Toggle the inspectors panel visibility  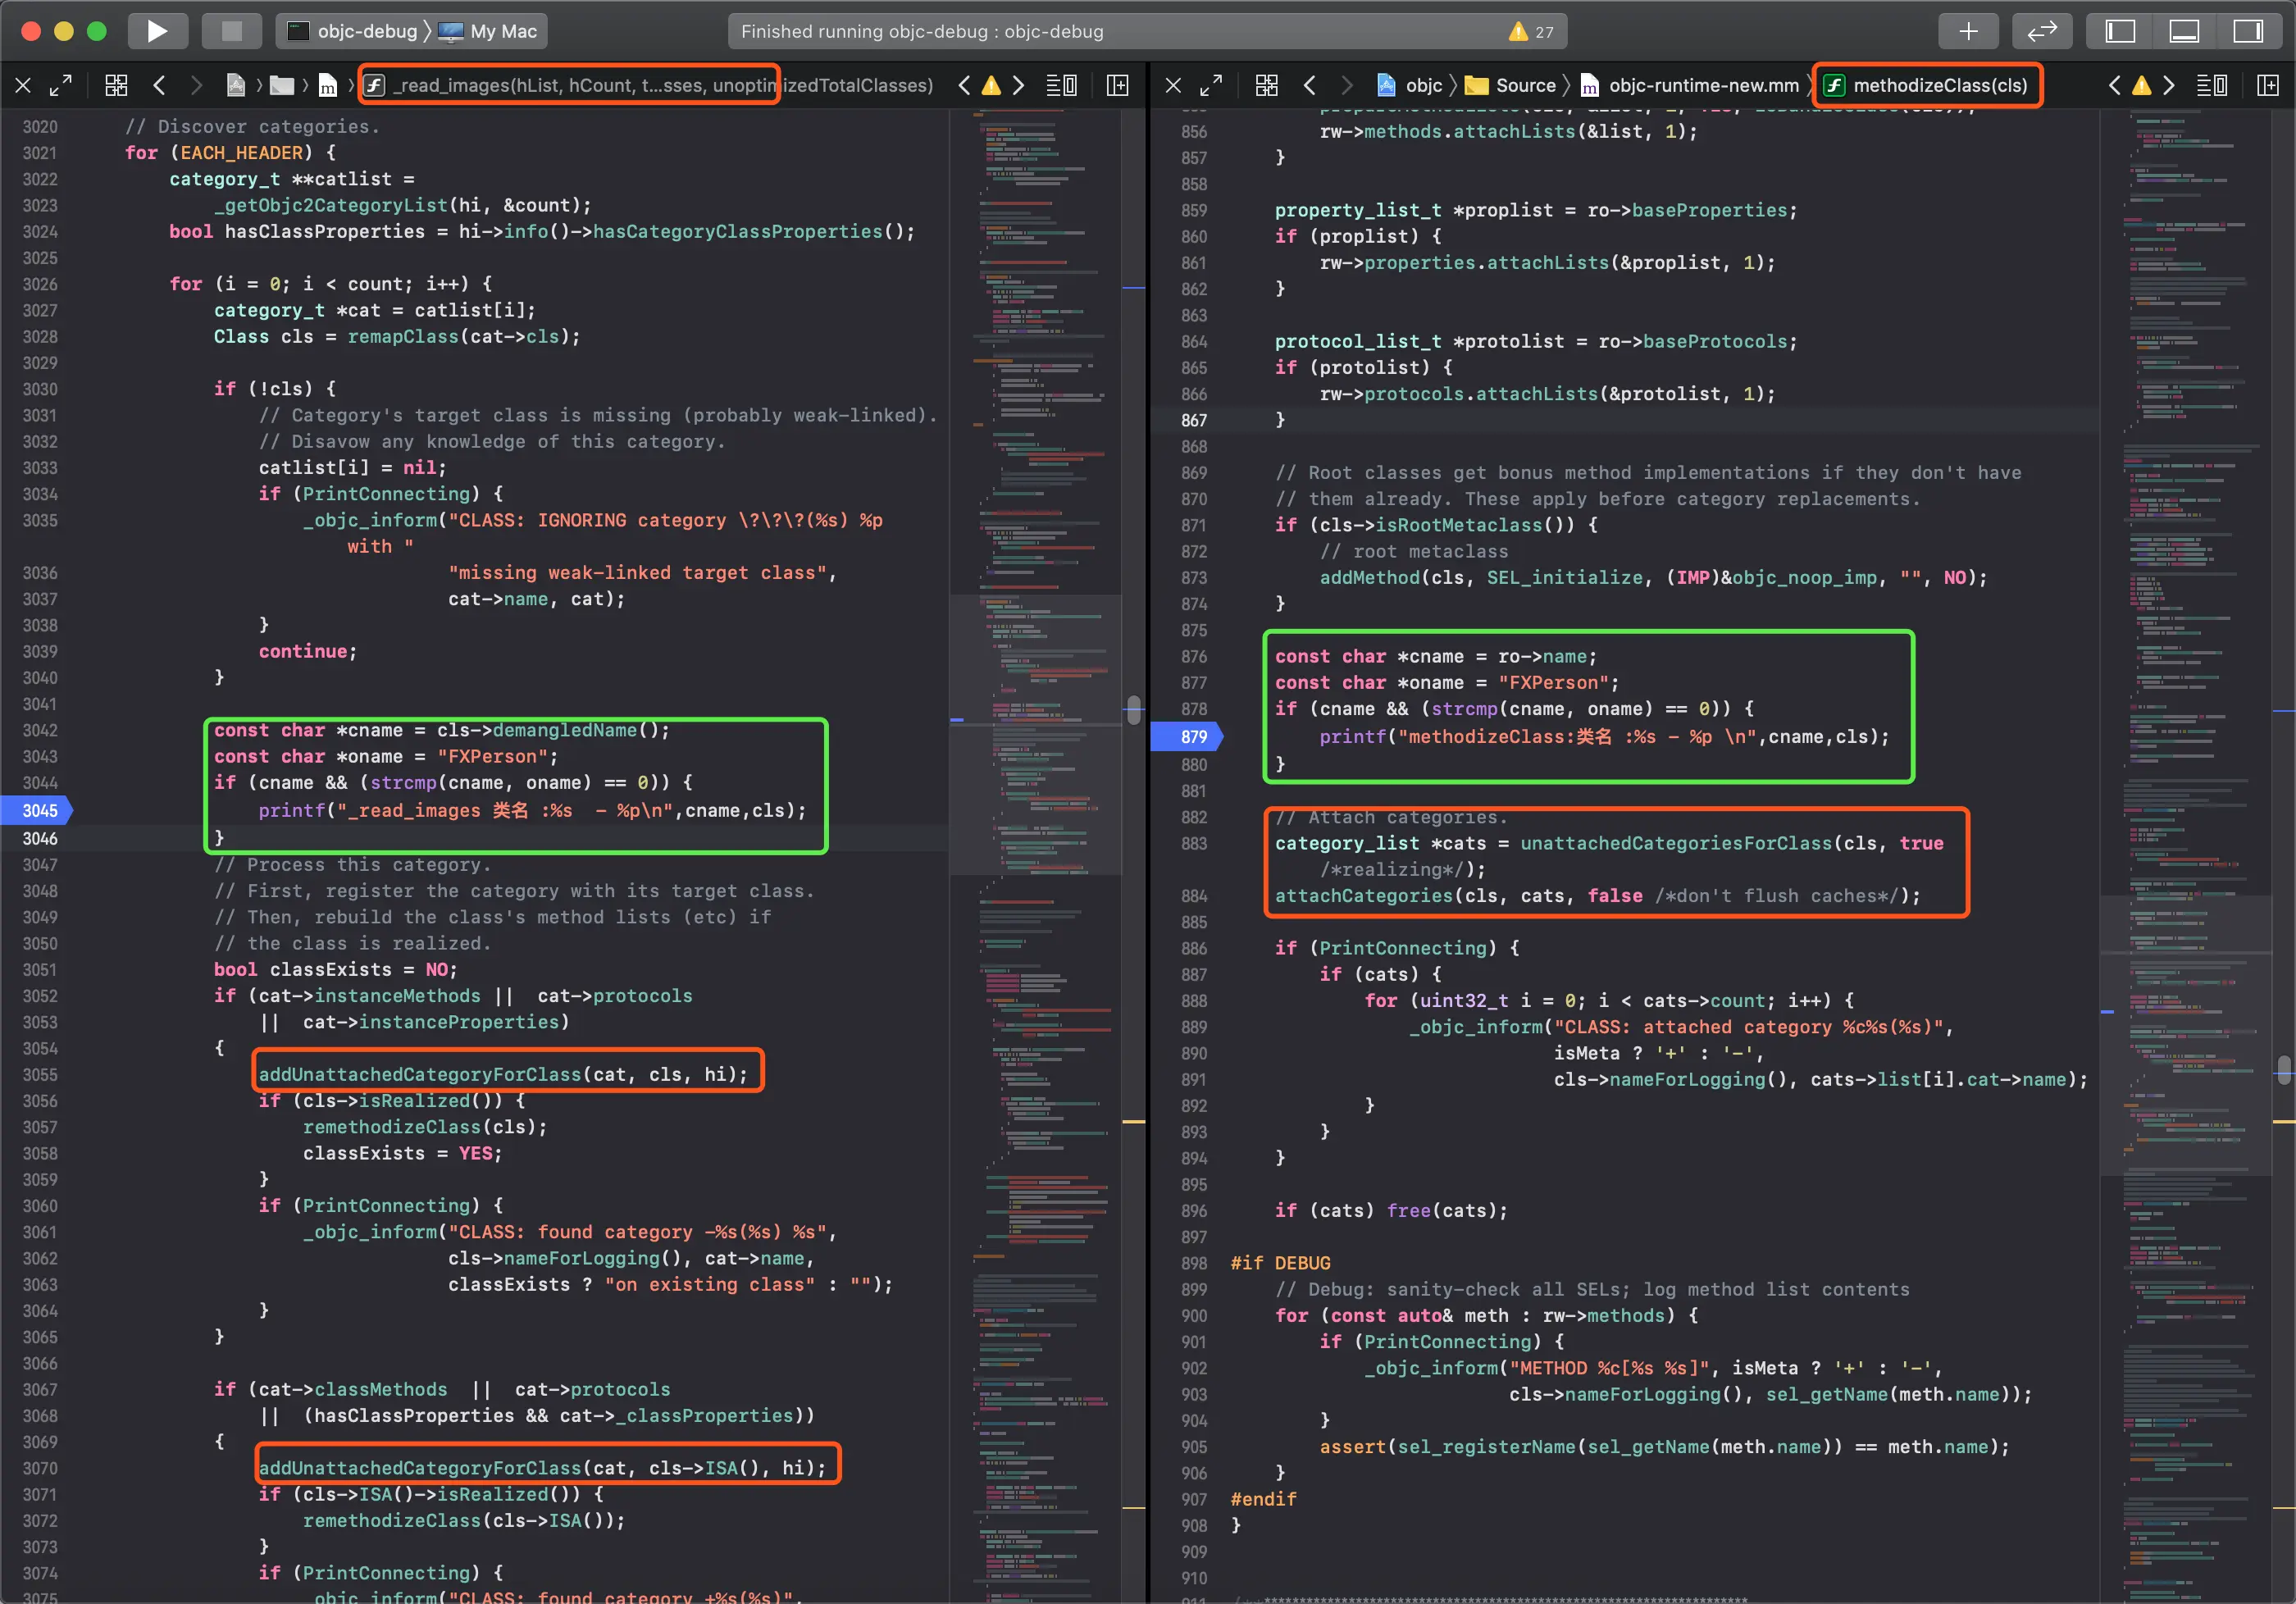[x=2247, y=31]
